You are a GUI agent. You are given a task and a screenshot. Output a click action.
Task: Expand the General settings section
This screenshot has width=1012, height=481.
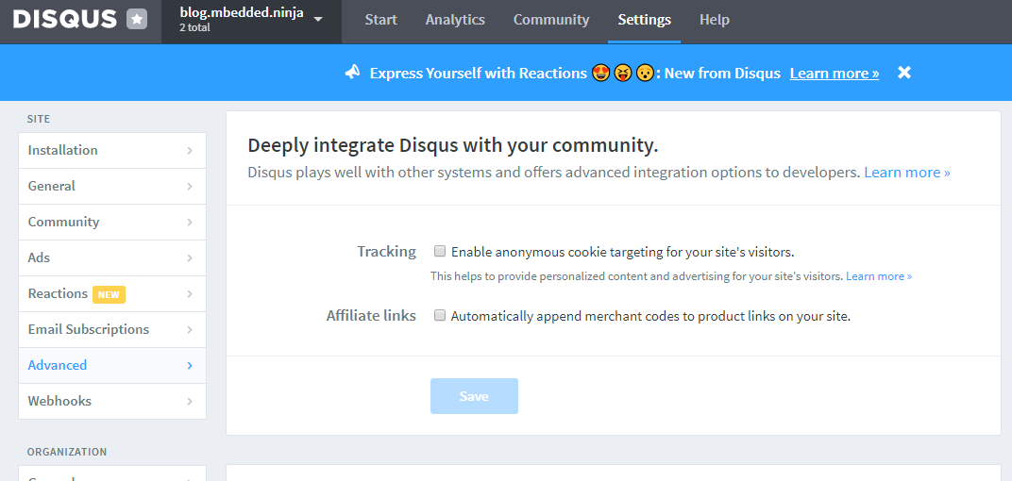click(111, 187)
